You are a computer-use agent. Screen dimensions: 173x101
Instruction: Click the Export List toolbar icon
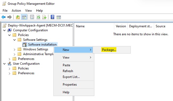pyautogui.click(x=44, y=17)
